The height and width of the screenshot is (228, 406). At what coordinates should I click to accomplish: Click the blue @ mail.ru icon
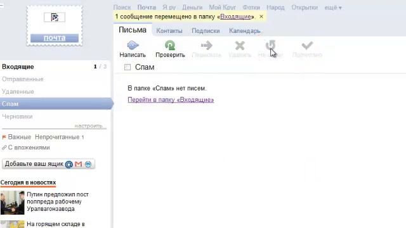[69, 164]
